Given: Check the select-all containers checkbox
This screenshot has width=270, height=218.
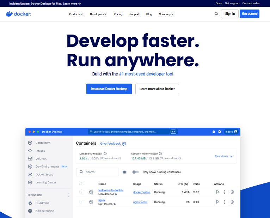Looking at the screenshot, I should tap(81, 184).
